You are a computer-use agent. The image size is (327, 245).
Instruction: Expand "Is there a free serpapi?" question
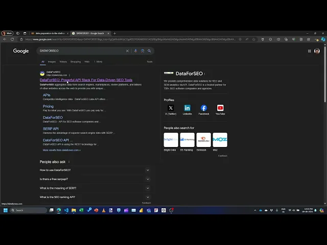click(x=95, y=179)
